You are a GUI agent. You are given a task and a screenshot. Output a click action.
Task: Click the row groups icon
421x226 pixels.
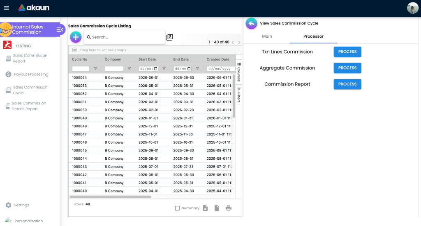tap(74, 50)
